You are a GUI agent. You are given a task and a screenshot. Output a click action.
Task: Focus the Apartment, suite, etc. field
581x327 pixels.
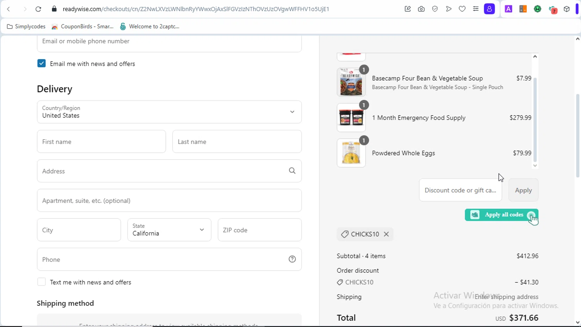(169, 201)
